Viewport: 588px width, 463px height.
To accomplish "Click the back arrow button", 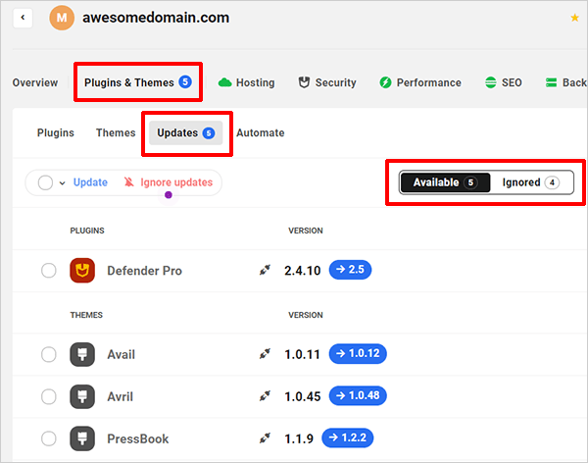I will click(x=23, y=18).
